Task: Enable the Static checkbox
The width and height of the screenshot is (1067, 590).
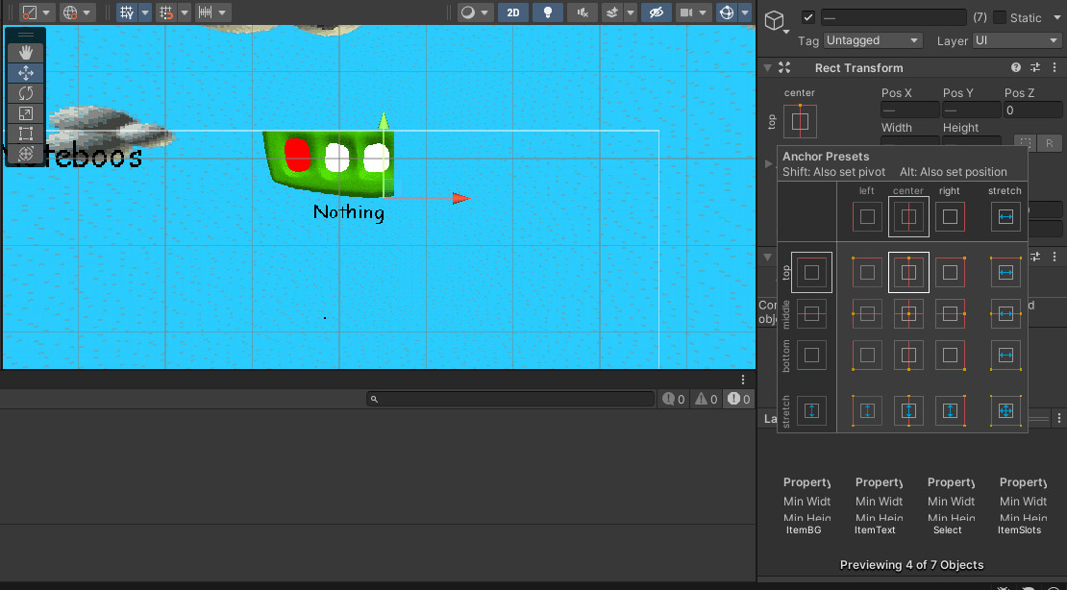Action: coord(1000,17)
